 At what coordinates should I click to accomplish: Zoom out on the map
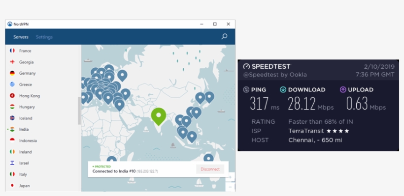pos(230,187)
